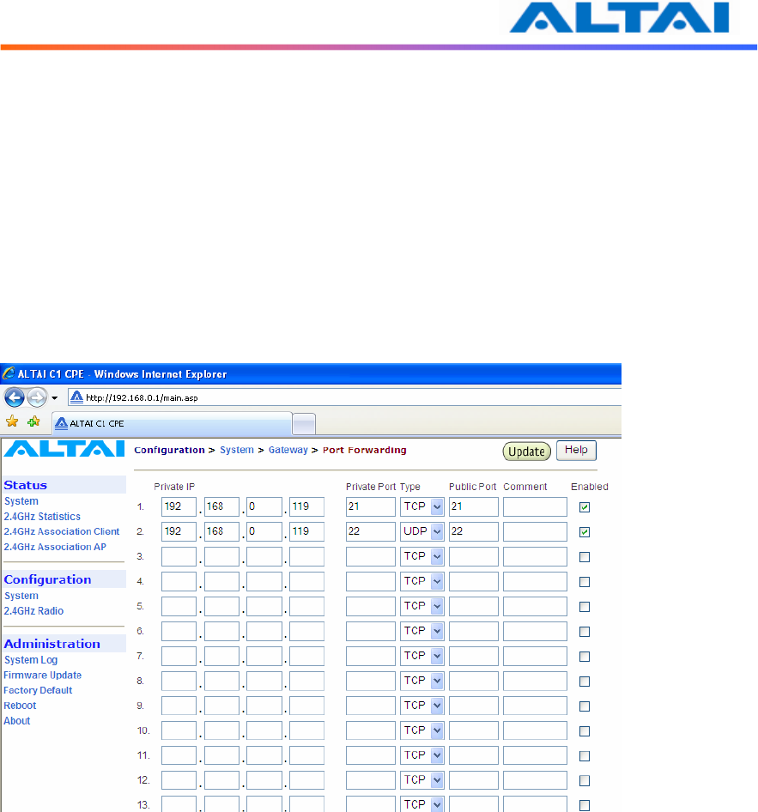The image size is (758, 812).
Task: Click the Private Port field of rule 3
Action: pos(371,556)
